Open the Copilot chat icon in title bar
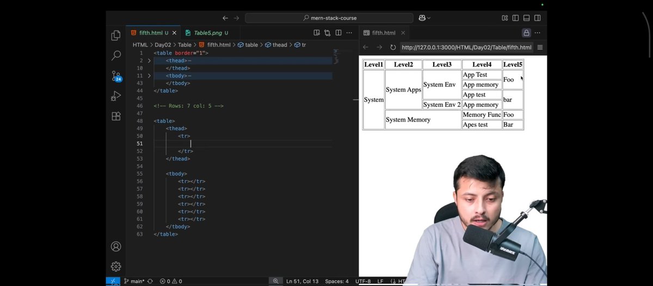 422,18
